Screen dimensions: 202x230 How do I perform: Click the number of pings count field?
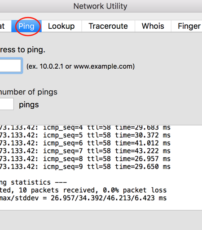click(x=7, y=104)
